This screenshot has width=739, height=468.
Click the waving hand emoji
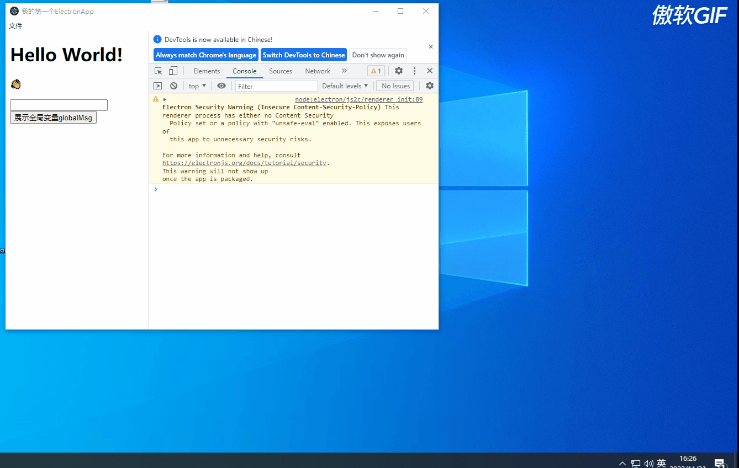(15, 84)
